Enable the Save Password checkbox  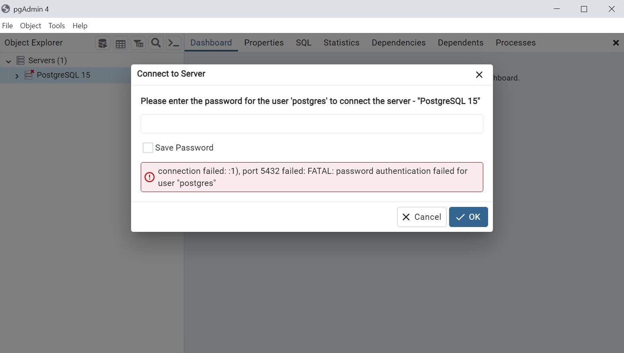point(148,148)
